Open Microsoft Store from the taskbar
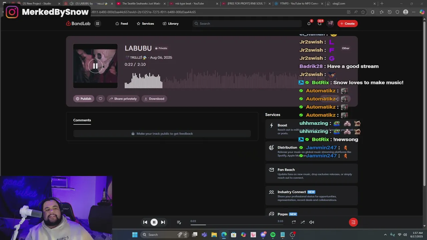Screen dimensions: 427x240 point(234,235)
